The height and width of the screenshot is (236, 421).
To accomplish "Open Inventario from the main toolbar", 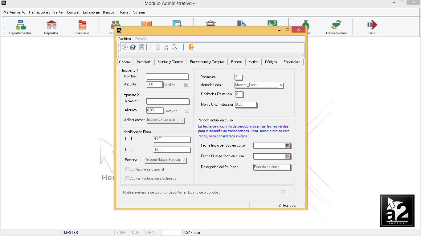I will coord(82,27).
